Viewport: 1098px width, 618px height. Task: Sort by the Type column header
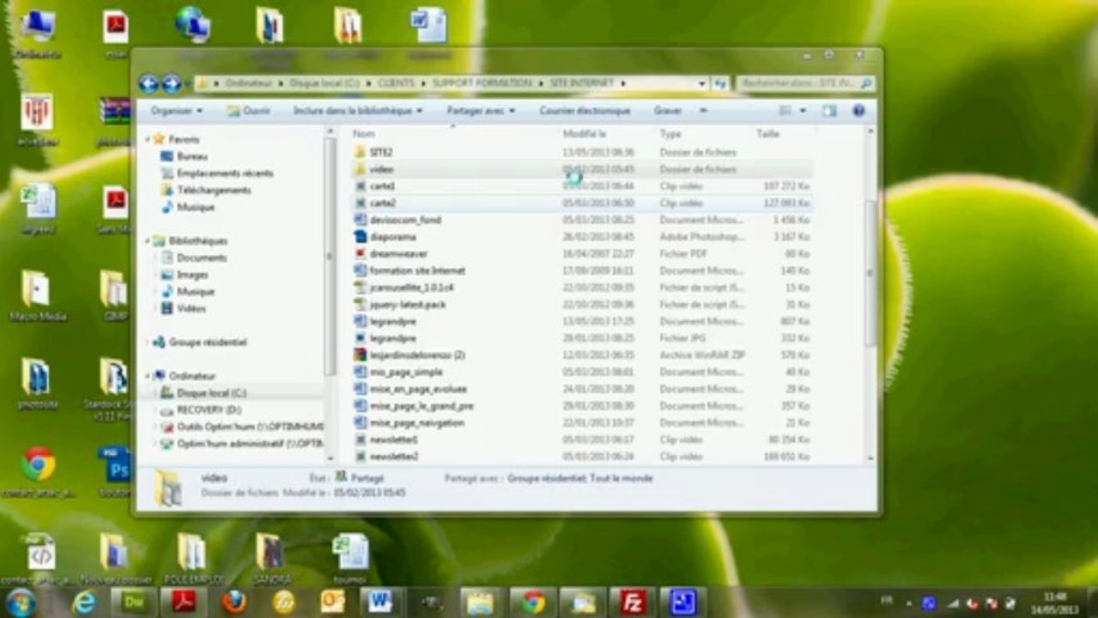[x=670, y=134]
